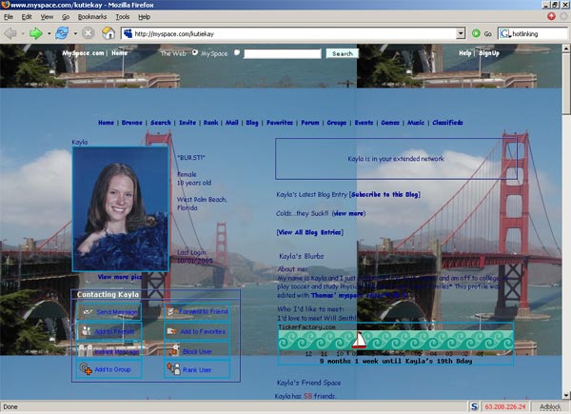The height and width of the screenshot is (414, 571).
Task: Click the Send Message envelope icon
Action: click(85, 312)
